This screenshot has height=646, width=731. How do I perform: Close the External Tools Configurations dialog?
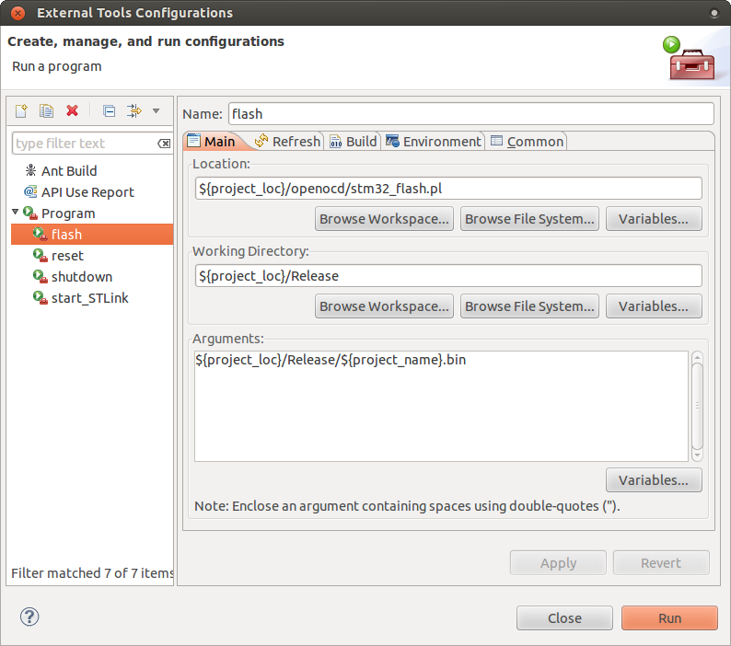coord(17,13)
